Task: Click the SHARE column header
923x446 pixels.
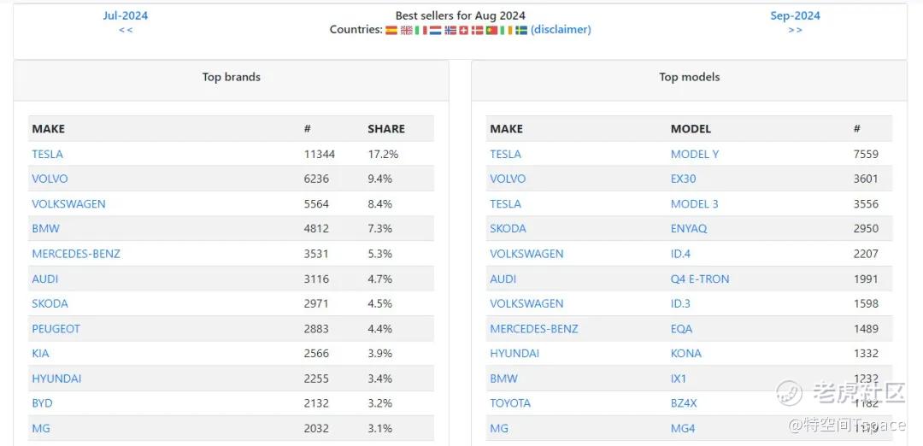Action: (386, 129)
